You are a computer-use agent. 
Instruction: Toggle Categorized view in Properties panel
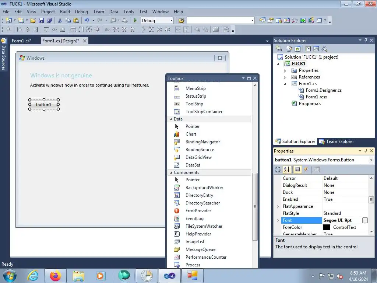278,170
